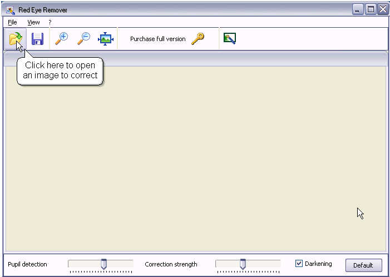Image resolution: width=390 pixels, height=277 pixels.
Task: Click the Pupil detection slider handle
Action: point(104,264)
